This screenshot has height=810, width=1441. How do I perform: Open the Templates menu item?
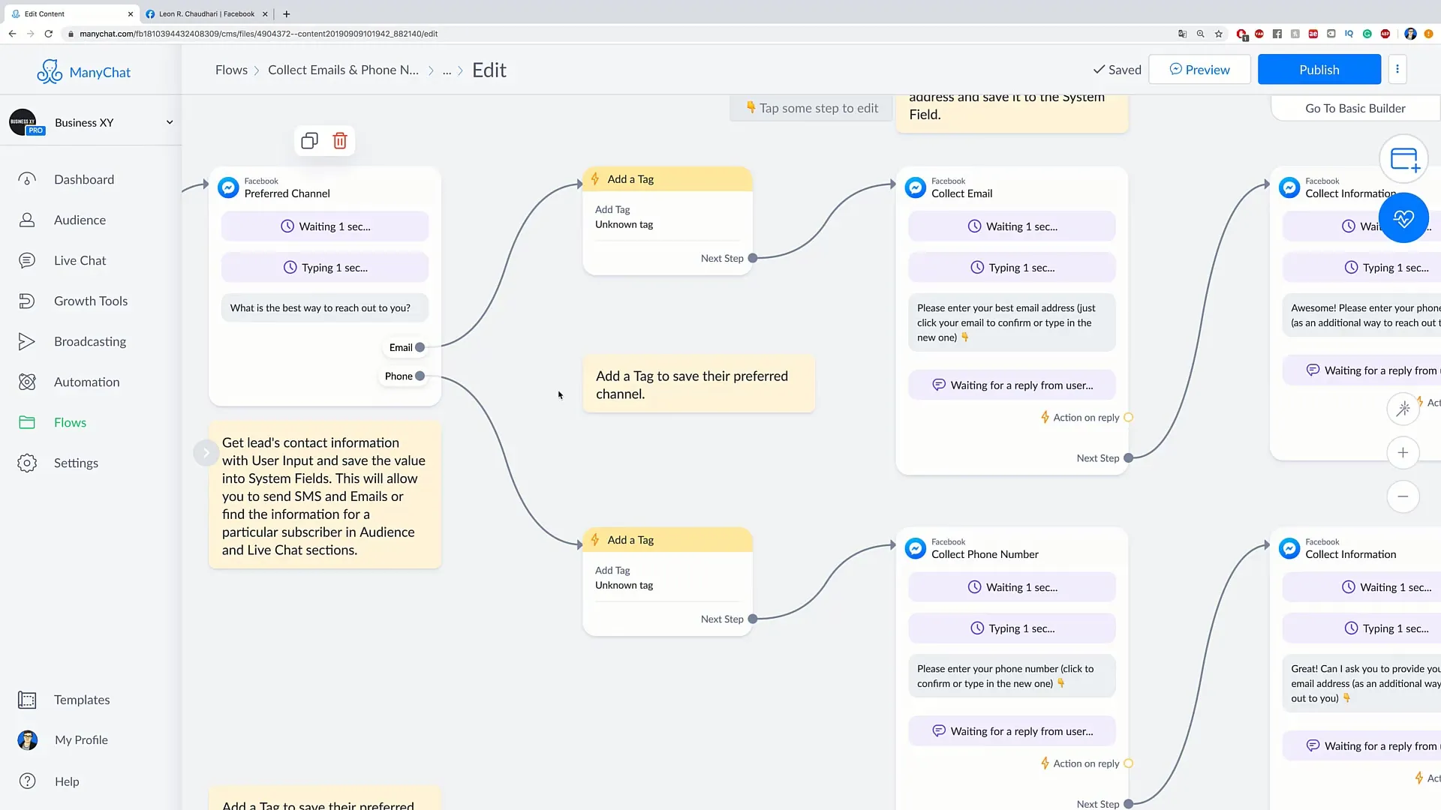point(81,699)
